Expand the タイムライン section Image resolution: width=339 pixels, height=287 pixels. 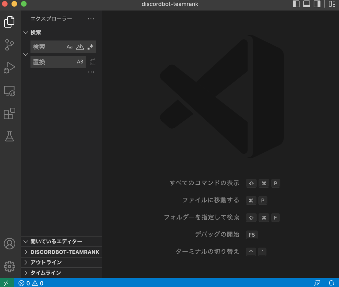[61, 273]
